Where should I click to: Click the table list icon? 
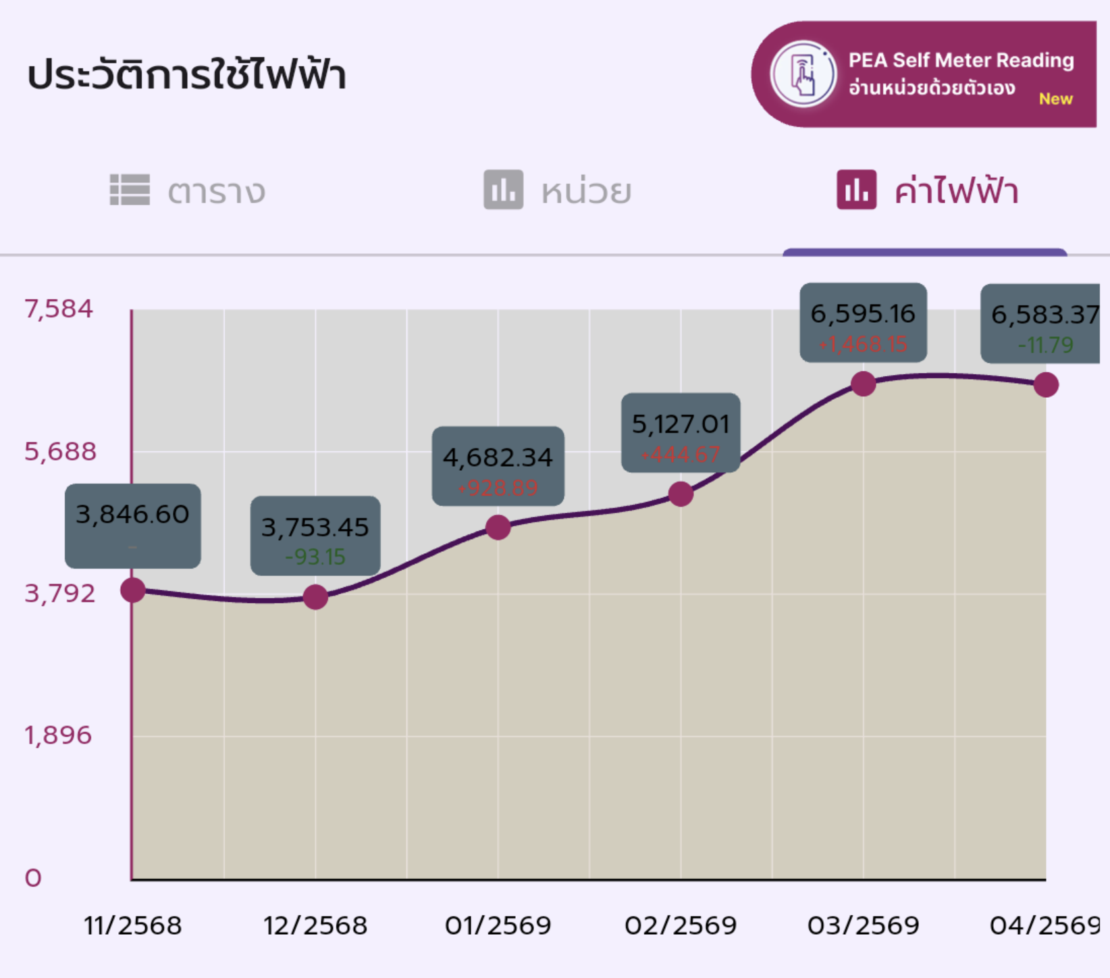pyautogui.click(x=130, y=190)
